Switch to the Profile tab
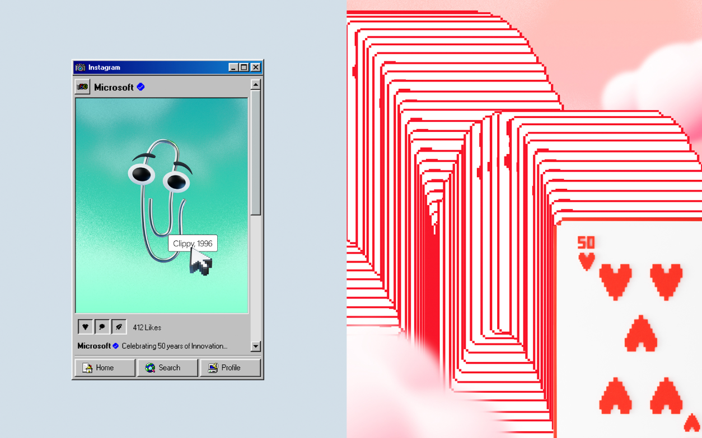 (230, 368)
